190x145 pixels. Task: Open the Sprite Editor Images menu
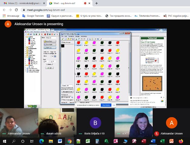coord(77,36)
